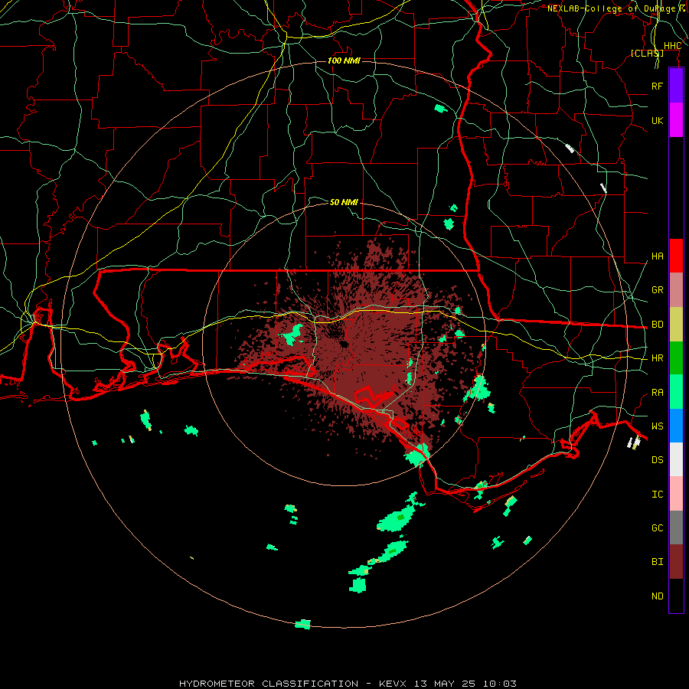The height and width of the screenshot is (689, 689).
Task: Click the 50 NMI range ring label
Action: 344,202
